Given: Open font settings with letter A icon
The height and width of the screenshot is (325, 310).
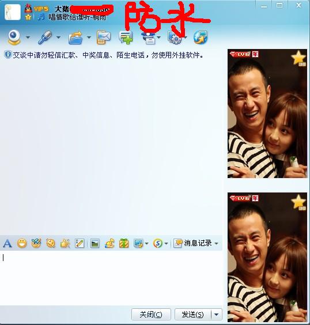Looking at the screenshot, I should click(x=7, y=243).
